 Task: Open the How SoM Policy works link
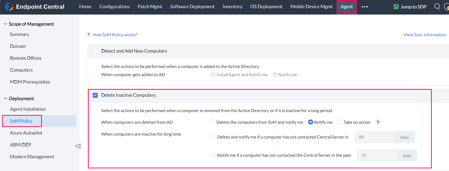[x=115, y=35]
